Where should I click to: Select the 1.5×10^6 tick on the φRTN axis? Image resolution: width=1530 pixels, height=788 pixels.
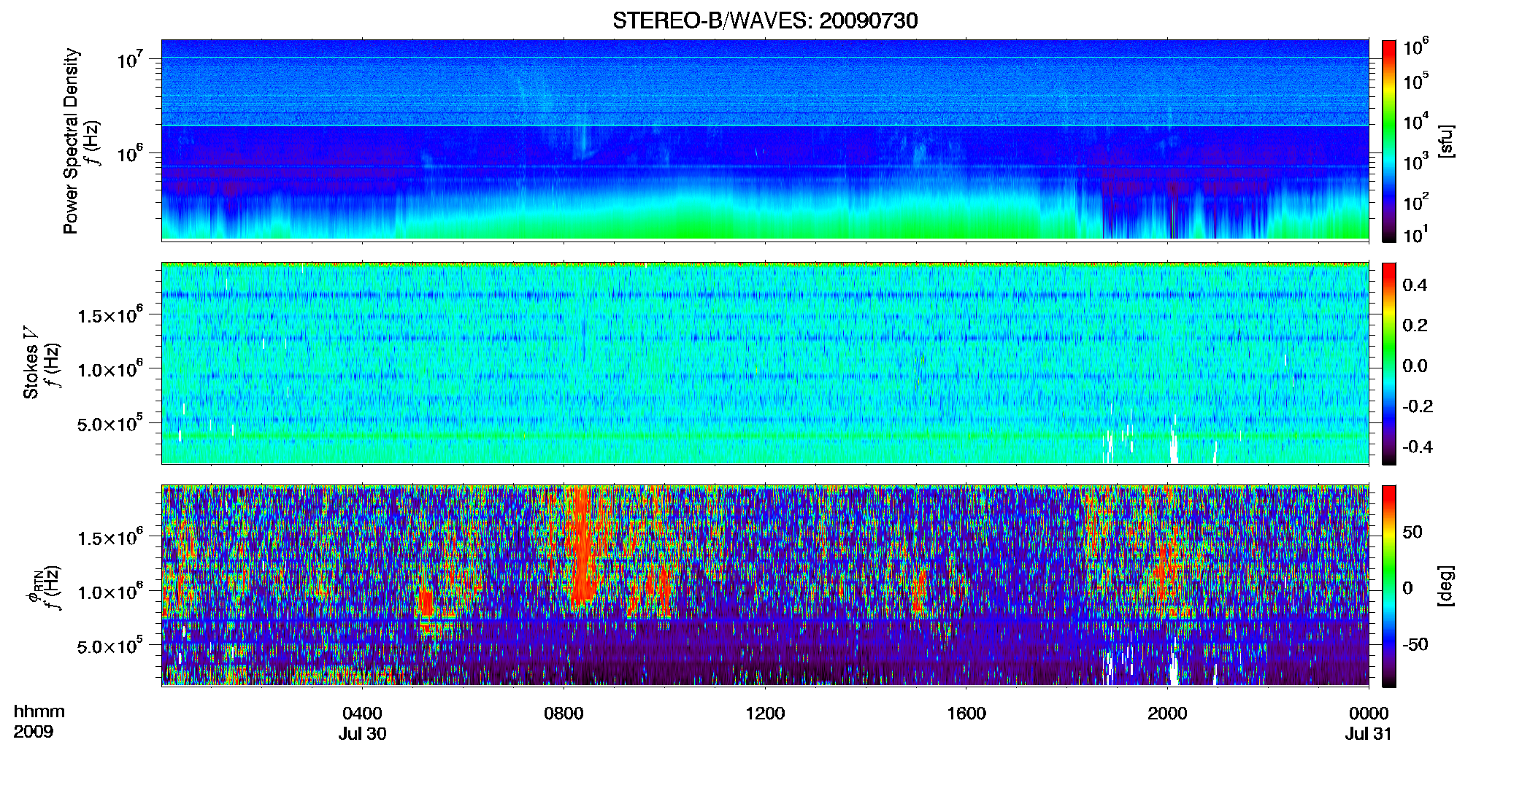click(x=110, y=538)
